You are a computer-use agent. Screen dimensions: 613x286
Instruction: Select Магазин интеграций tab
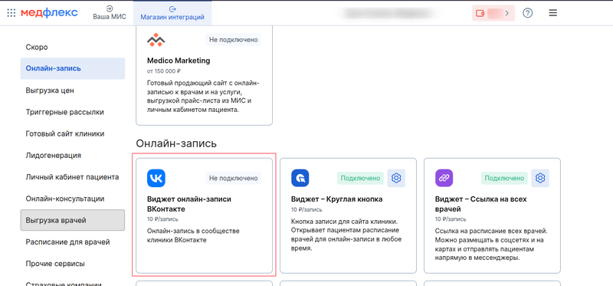(x=172, y=13)
